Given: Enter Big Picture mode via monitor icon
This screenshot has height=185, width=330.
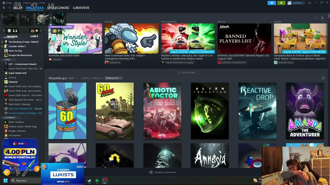Looking at the screenshot, I should point(310,3).
